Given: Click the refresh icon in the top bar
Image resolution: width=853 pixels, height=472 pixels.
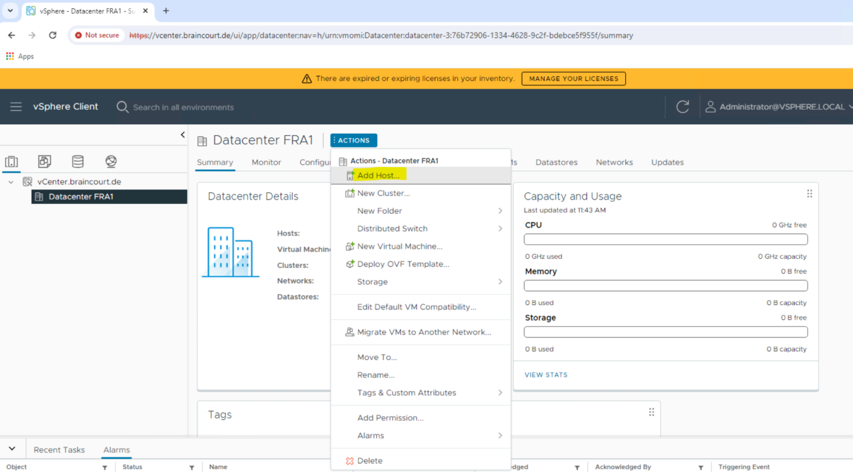Looking at the screenshot, I should pyautogui.click(x=683, y=106).
